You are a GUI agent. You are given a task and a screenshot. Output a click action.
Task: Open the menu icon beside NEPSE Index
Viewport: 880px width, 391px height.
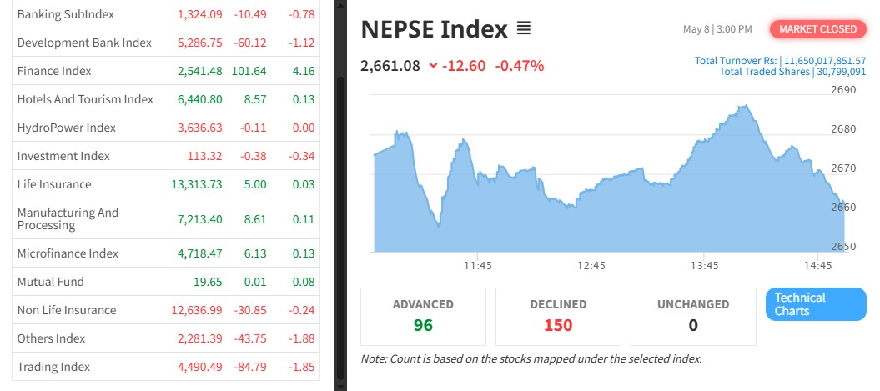coord(523,29)
